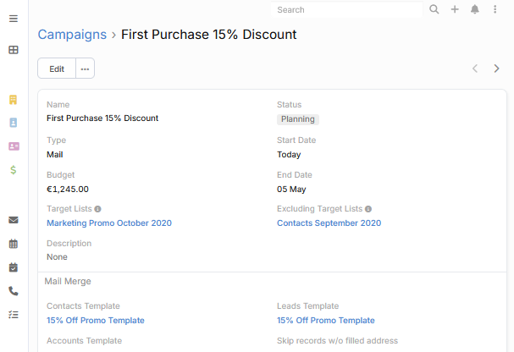
Task: Click the magnifier search icon
Action: click(x=434, y=10)
